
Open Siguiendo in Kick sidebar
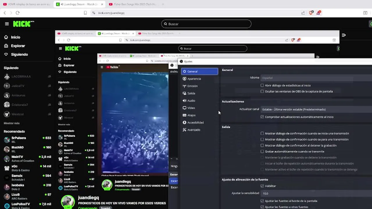[x=19, y=54]
